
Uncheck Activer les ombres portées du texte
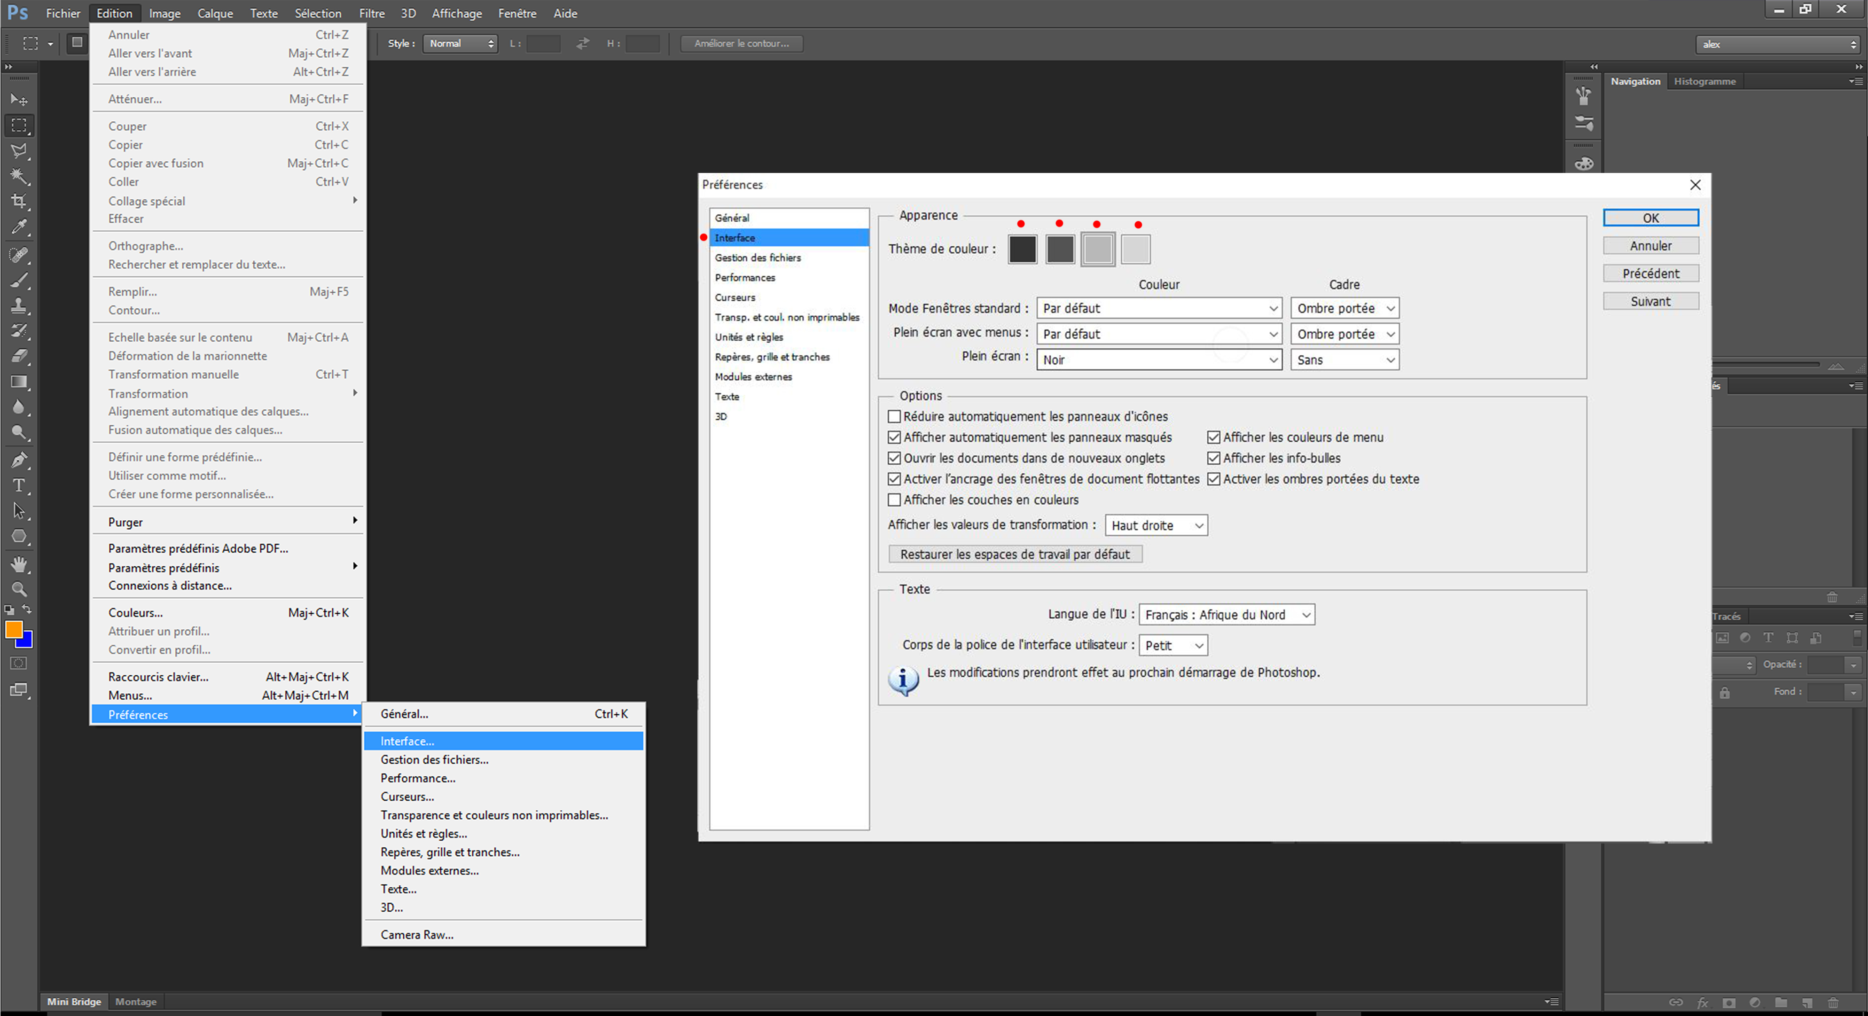tap(1213, 479)
